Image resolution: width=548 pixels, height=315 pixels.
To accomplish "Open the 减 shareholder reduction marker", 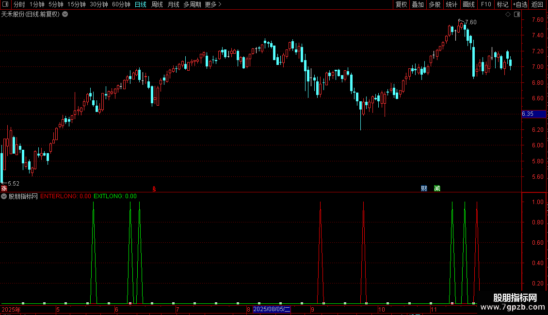I will 437,189.
